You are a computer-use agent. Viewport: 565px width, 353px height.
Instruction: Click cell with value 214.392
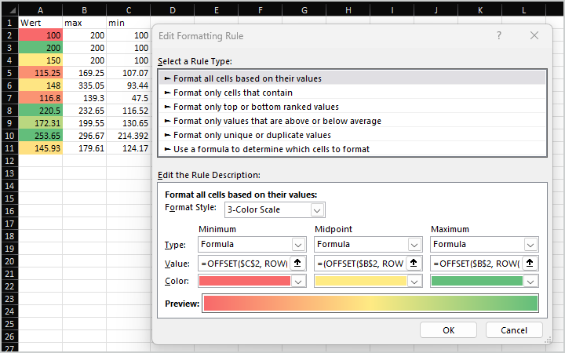point(128,136)
